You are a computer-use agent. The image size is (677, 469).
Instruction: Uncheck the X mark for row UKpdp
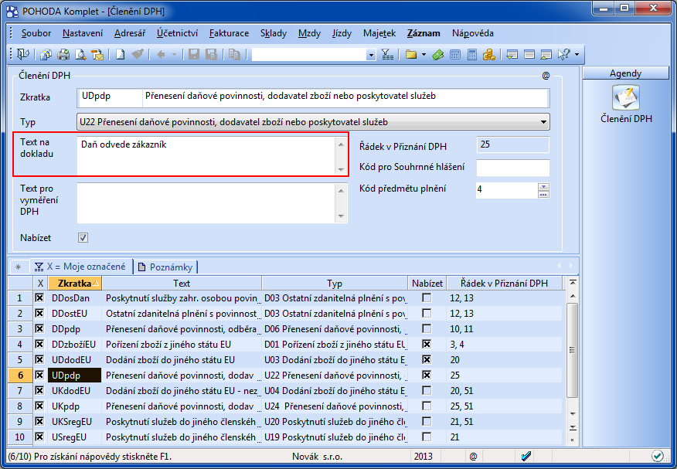(40, 406)
